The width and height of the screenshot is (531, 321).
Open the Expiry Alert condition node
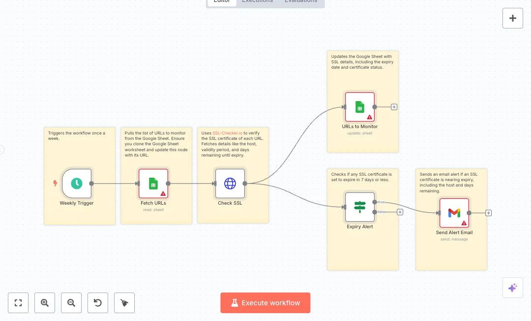point(360,207)
